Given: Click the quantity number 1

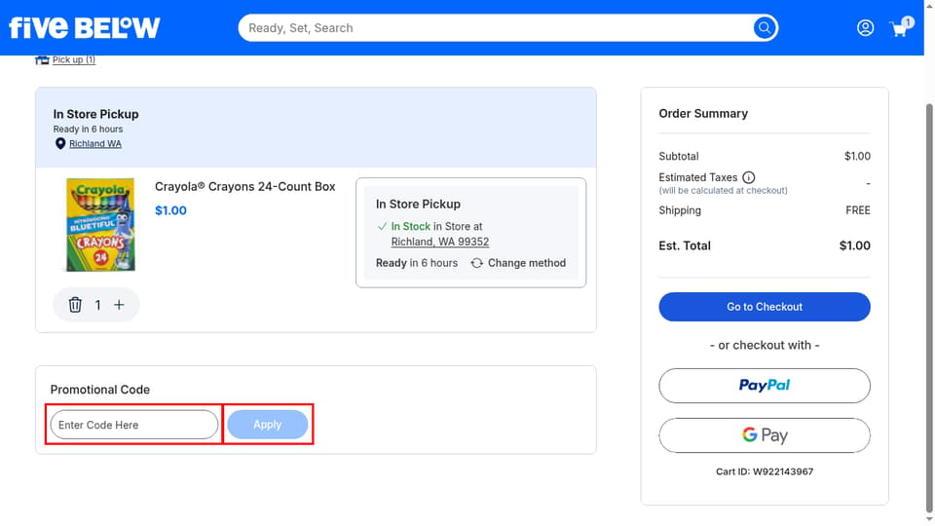Looking at the screenshot, I should [97, 305].
